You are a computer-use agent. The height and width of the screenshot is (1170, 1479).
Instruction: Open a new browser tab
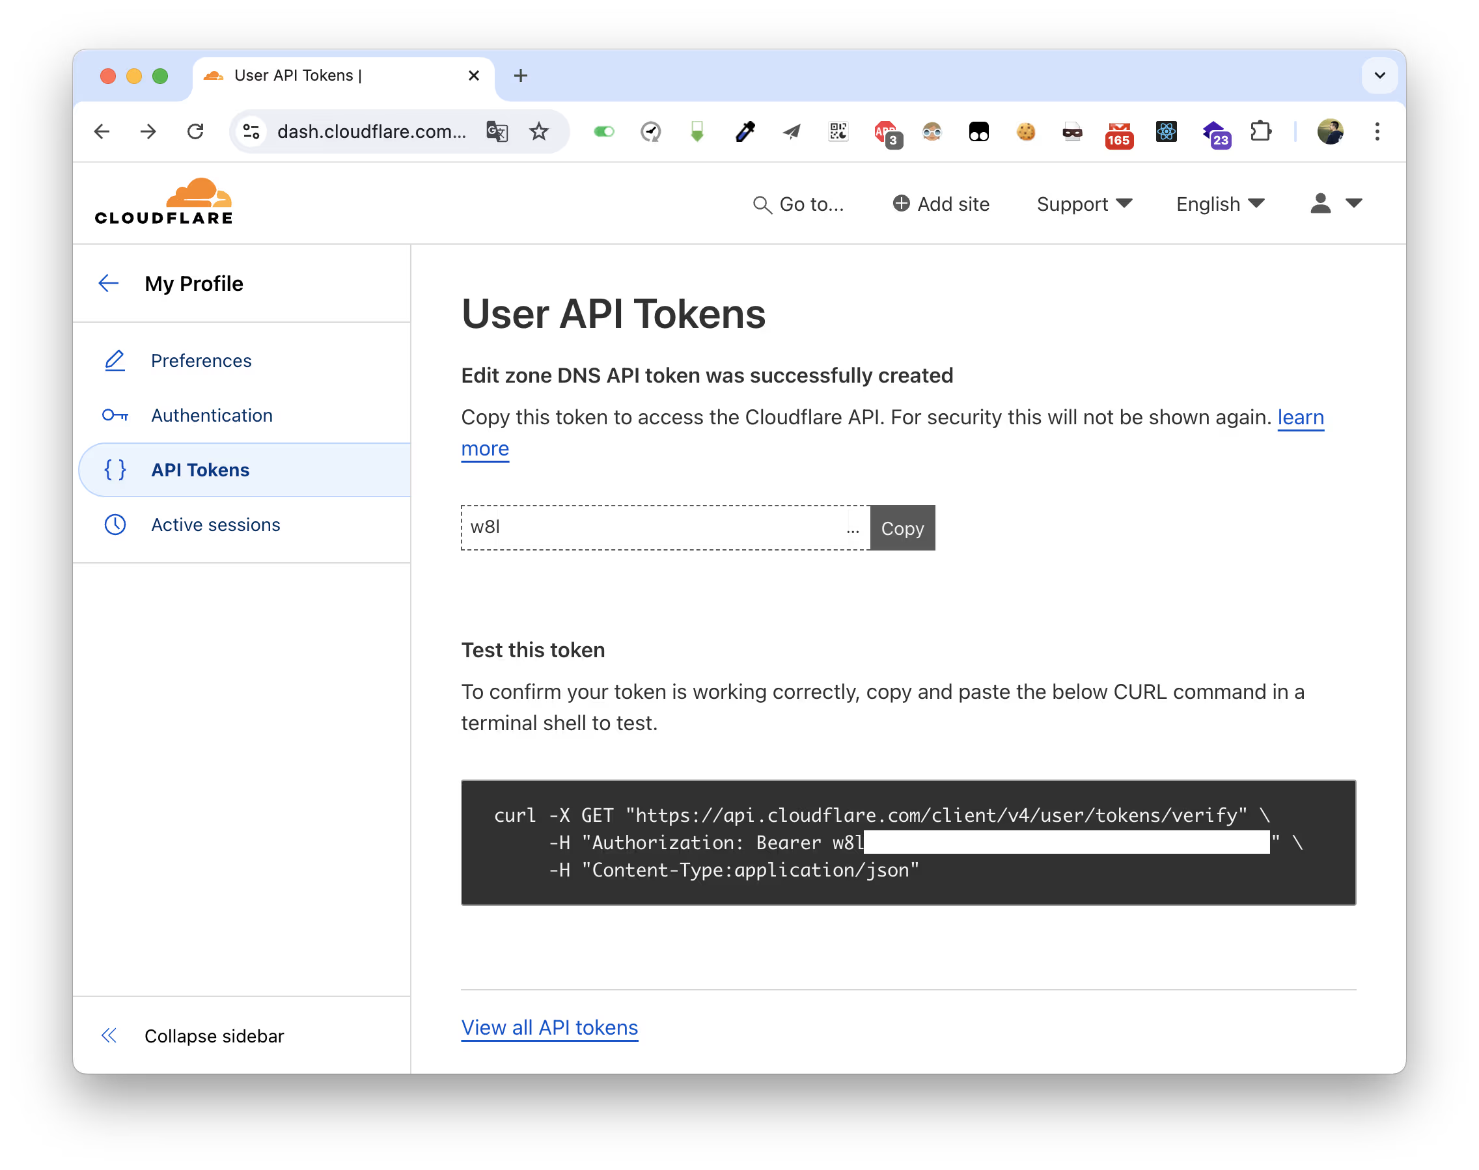point(520,75)
